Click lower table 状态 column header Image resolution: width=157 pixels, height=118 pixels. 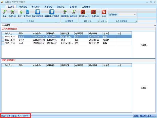(124, 65)
